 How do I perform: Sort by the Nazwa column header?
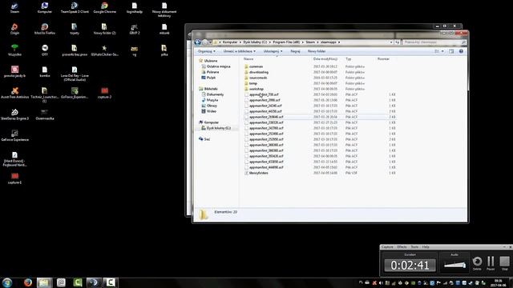click(248, 59)
